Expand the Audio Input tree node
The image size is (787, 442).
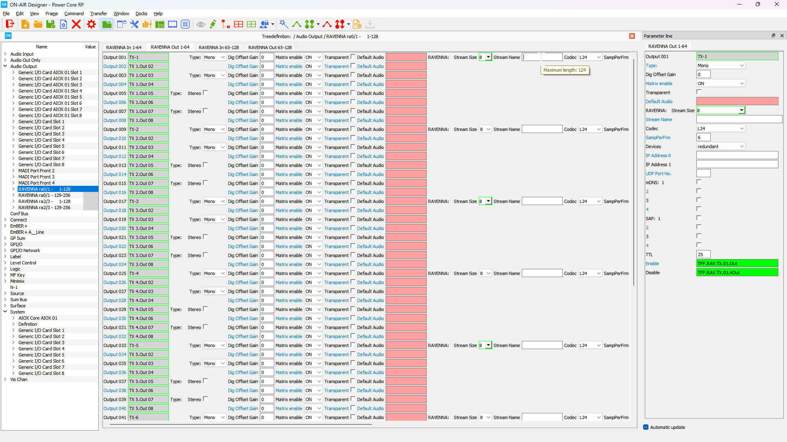point(5,54)
